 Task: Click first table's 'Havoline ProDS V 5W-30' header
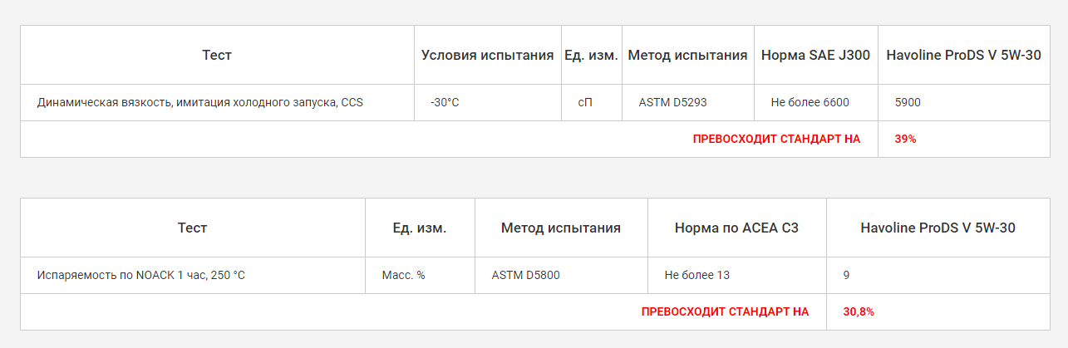click(963, 56)
